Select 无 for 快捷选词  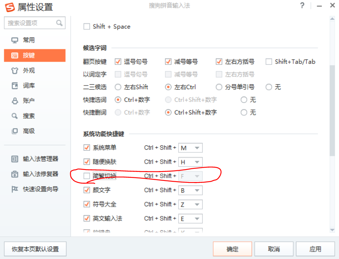(244, 100)
